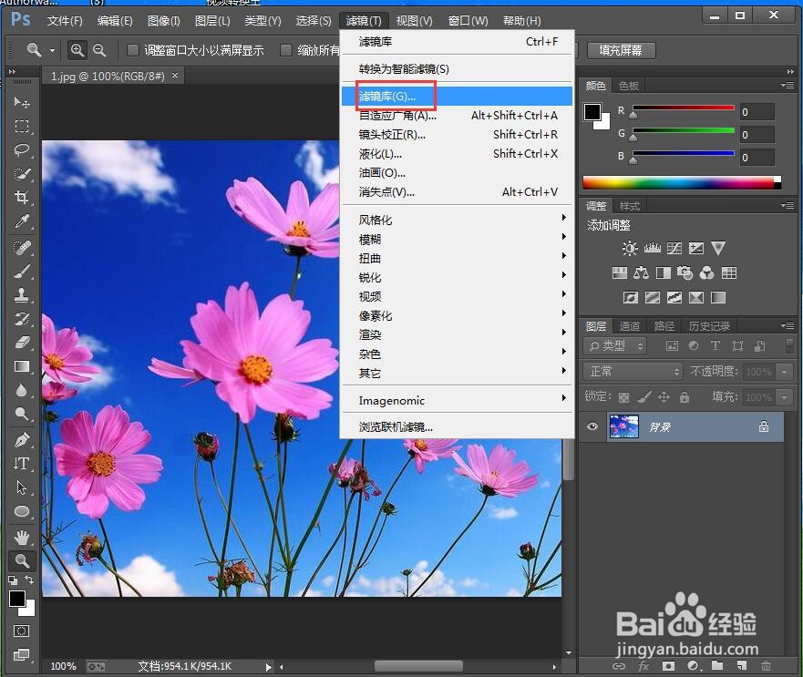Select the History Brush tool
The image size is (803, 677).
22,319
